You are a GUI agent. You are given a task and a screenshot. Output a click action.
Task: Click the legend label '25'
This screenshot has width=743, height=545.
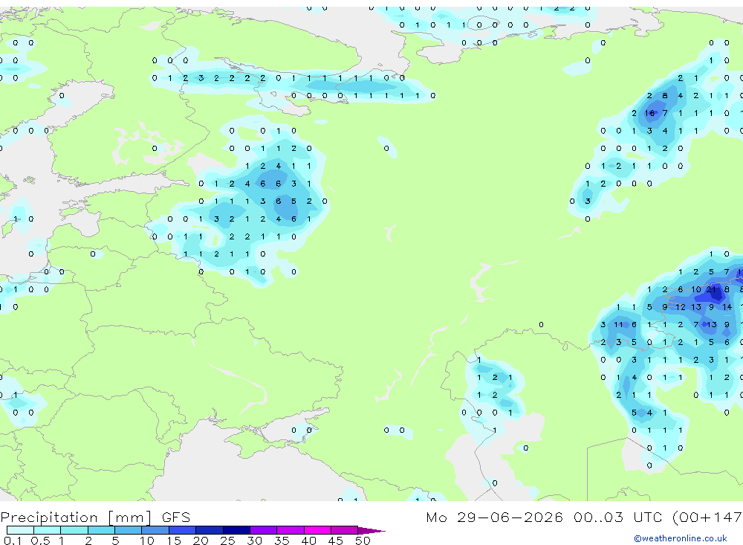227,541
